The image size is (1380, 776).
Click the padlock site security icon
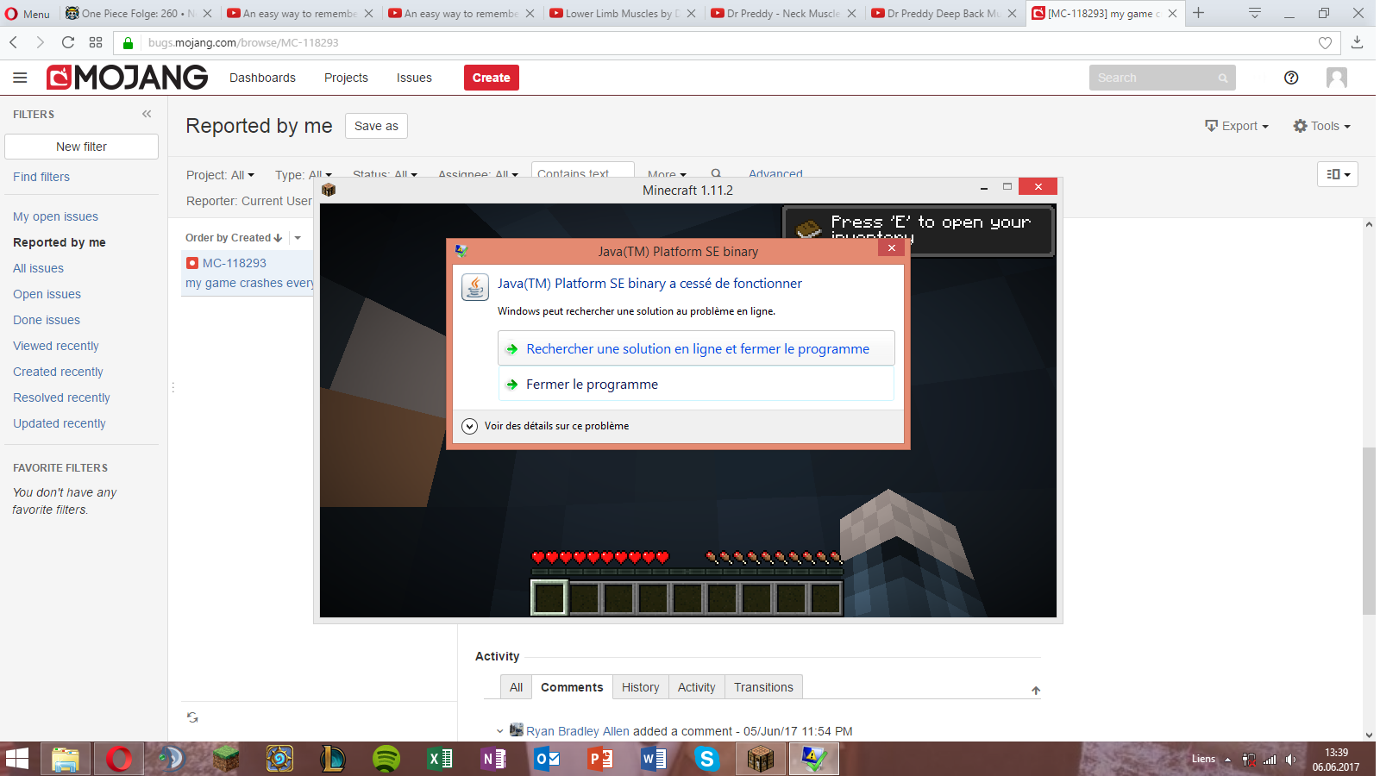click(x=129, y=43)
